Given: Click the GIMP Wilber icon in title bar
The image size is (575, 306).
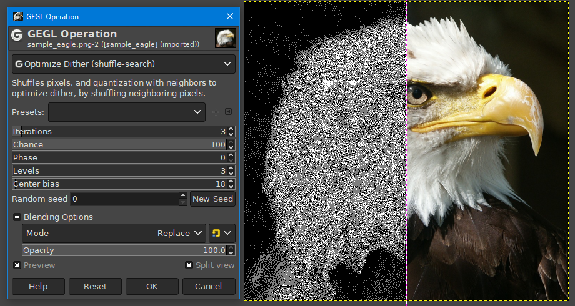Looking at the screenshot, I should (x=18, y=16).
